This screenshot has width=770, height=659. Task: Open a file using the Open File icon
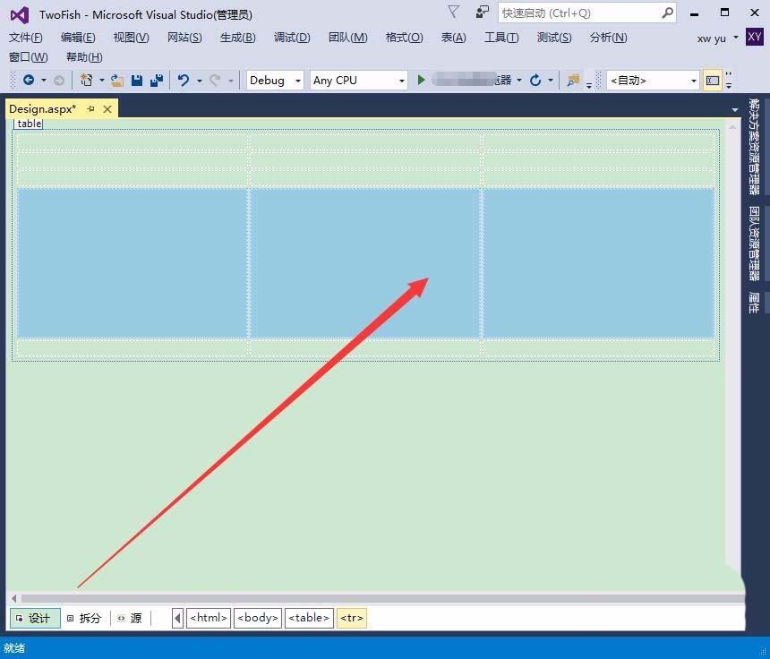coord(115,80)
